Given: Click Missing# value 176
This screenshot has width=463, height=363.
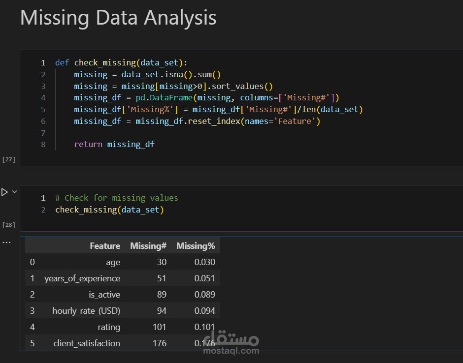Looking at the screenshot, I should click(160, 343).
